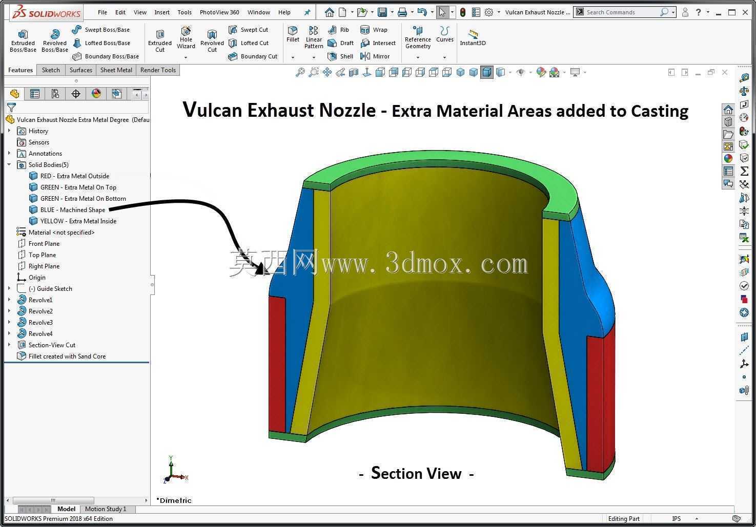The image size is (756, 527).
Task: Toggle the Instant3D mode
Action: point(473,37)
